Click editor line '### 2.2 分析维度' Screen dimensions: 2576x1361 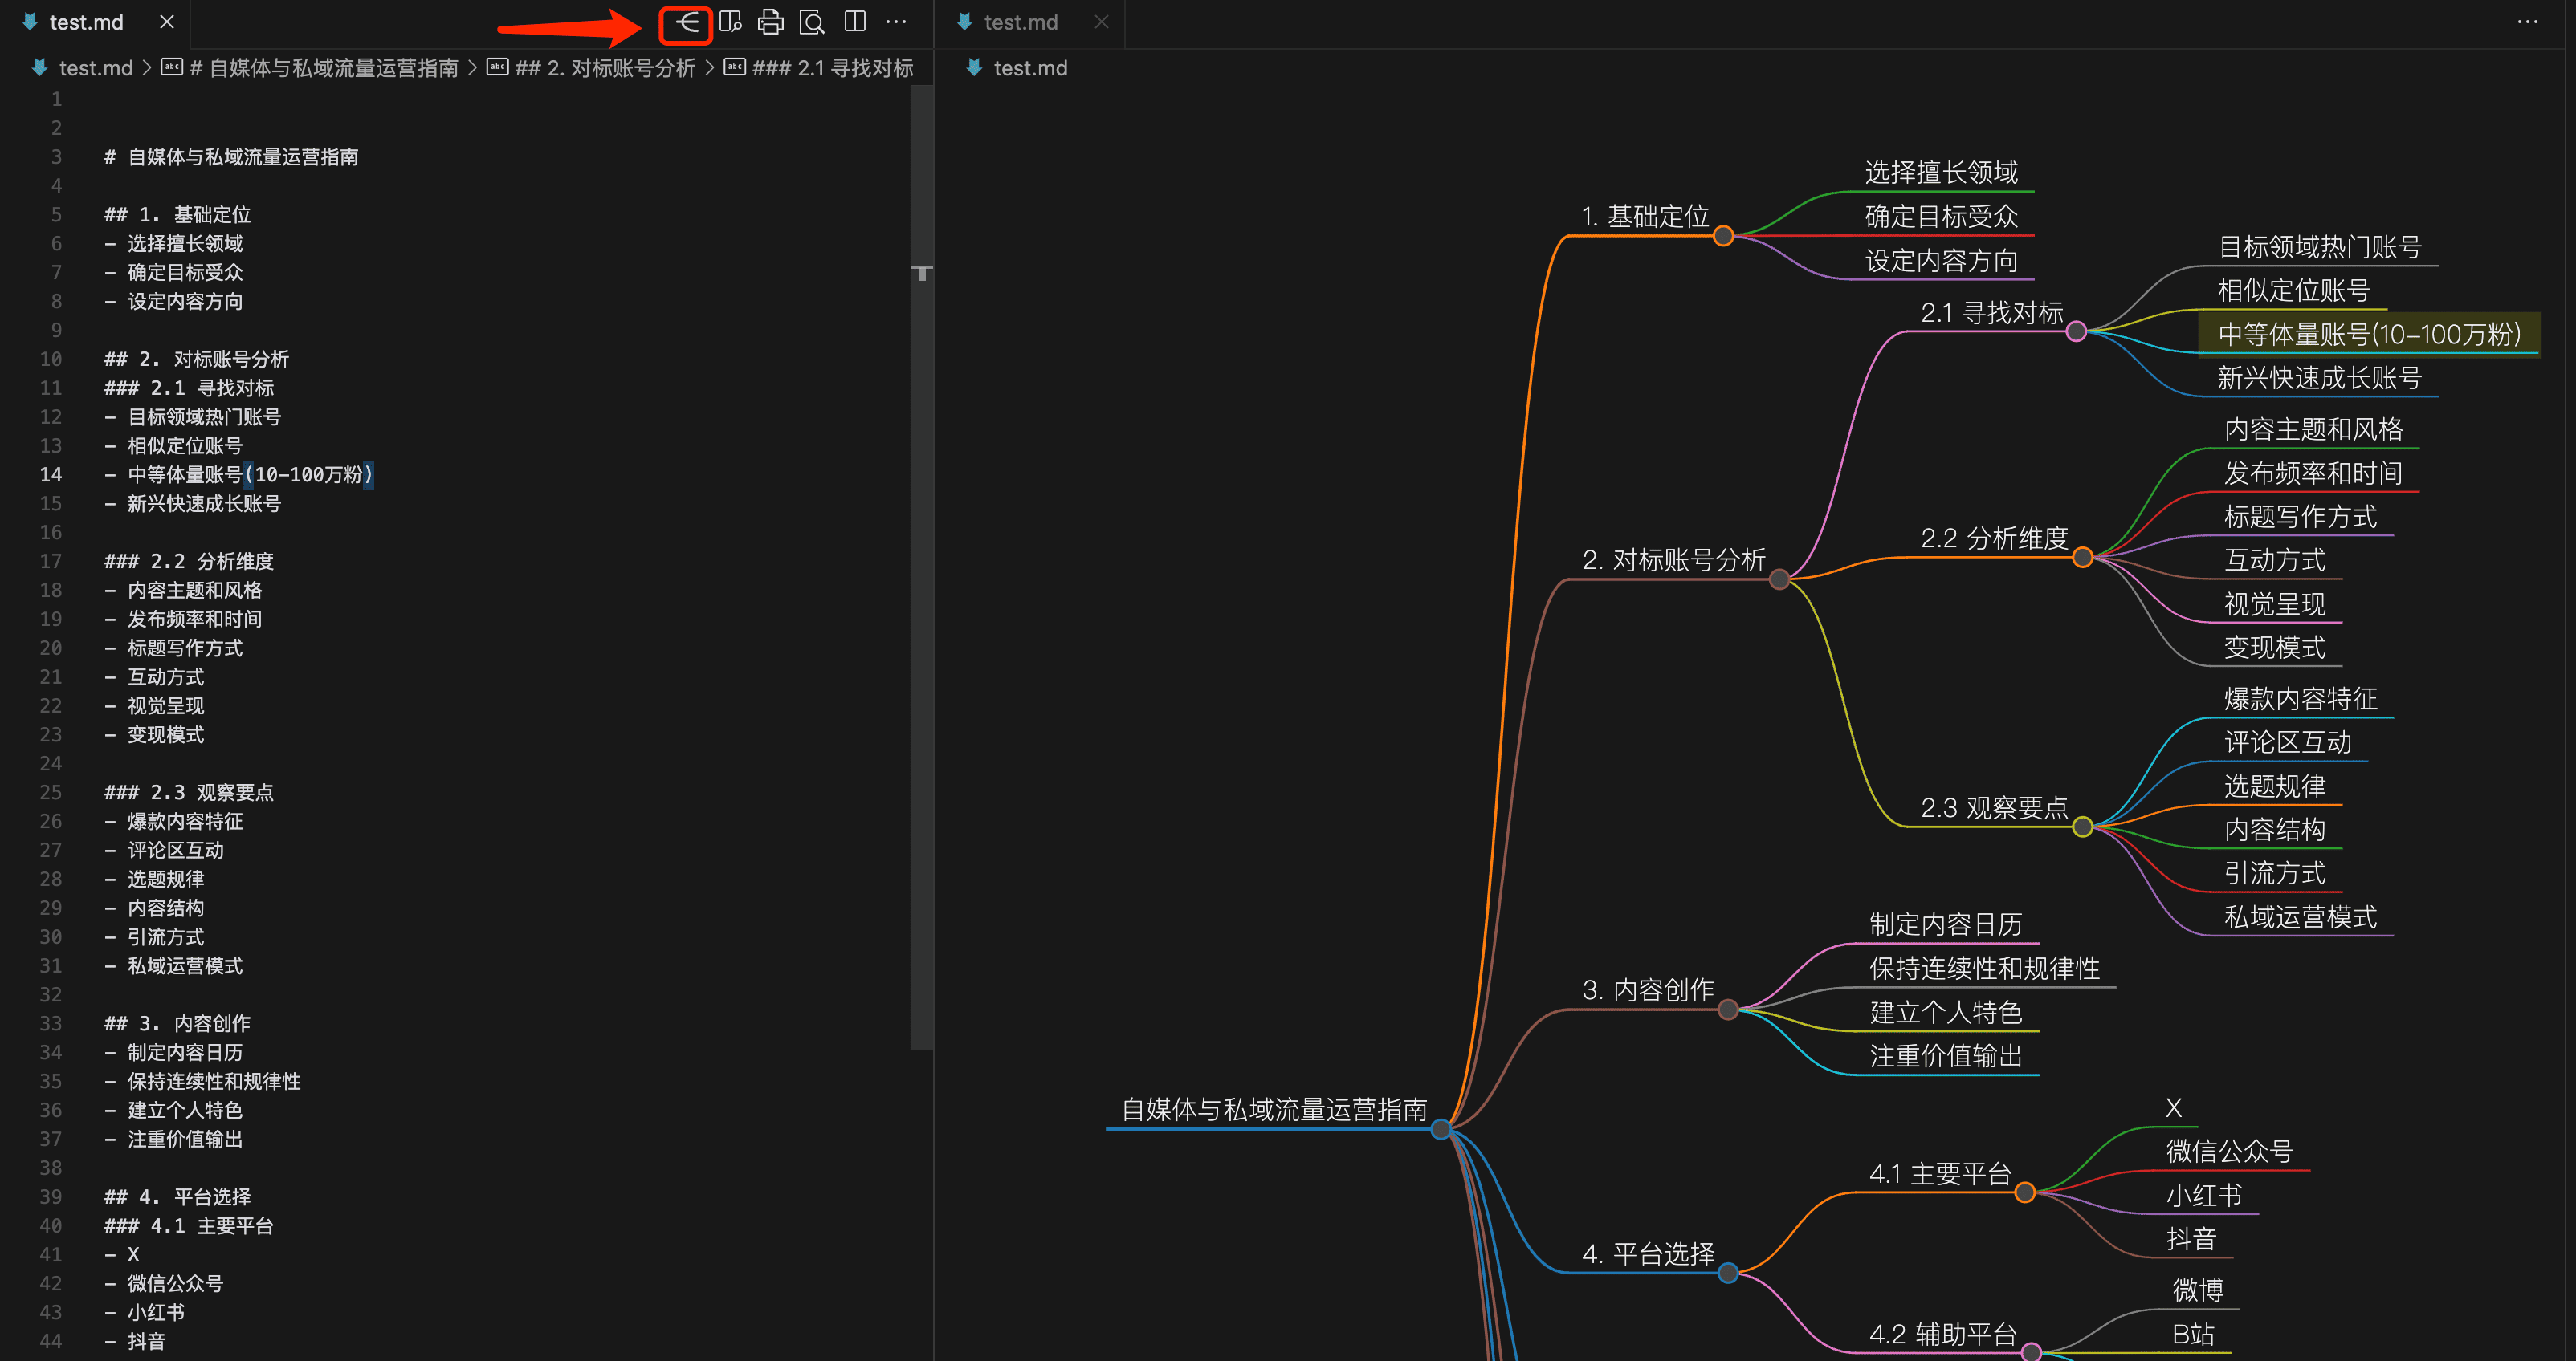(188, 562)
